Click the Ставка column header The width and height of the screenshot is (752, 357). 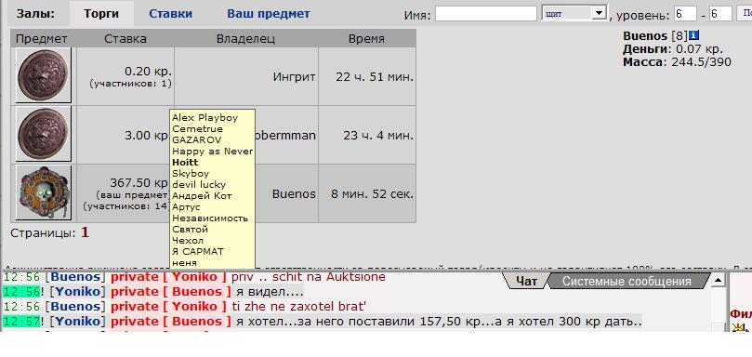(125, 38)
